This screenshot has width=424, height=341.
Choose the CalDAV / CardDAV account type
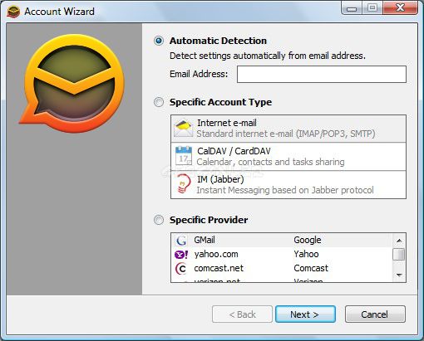(288, 157)
